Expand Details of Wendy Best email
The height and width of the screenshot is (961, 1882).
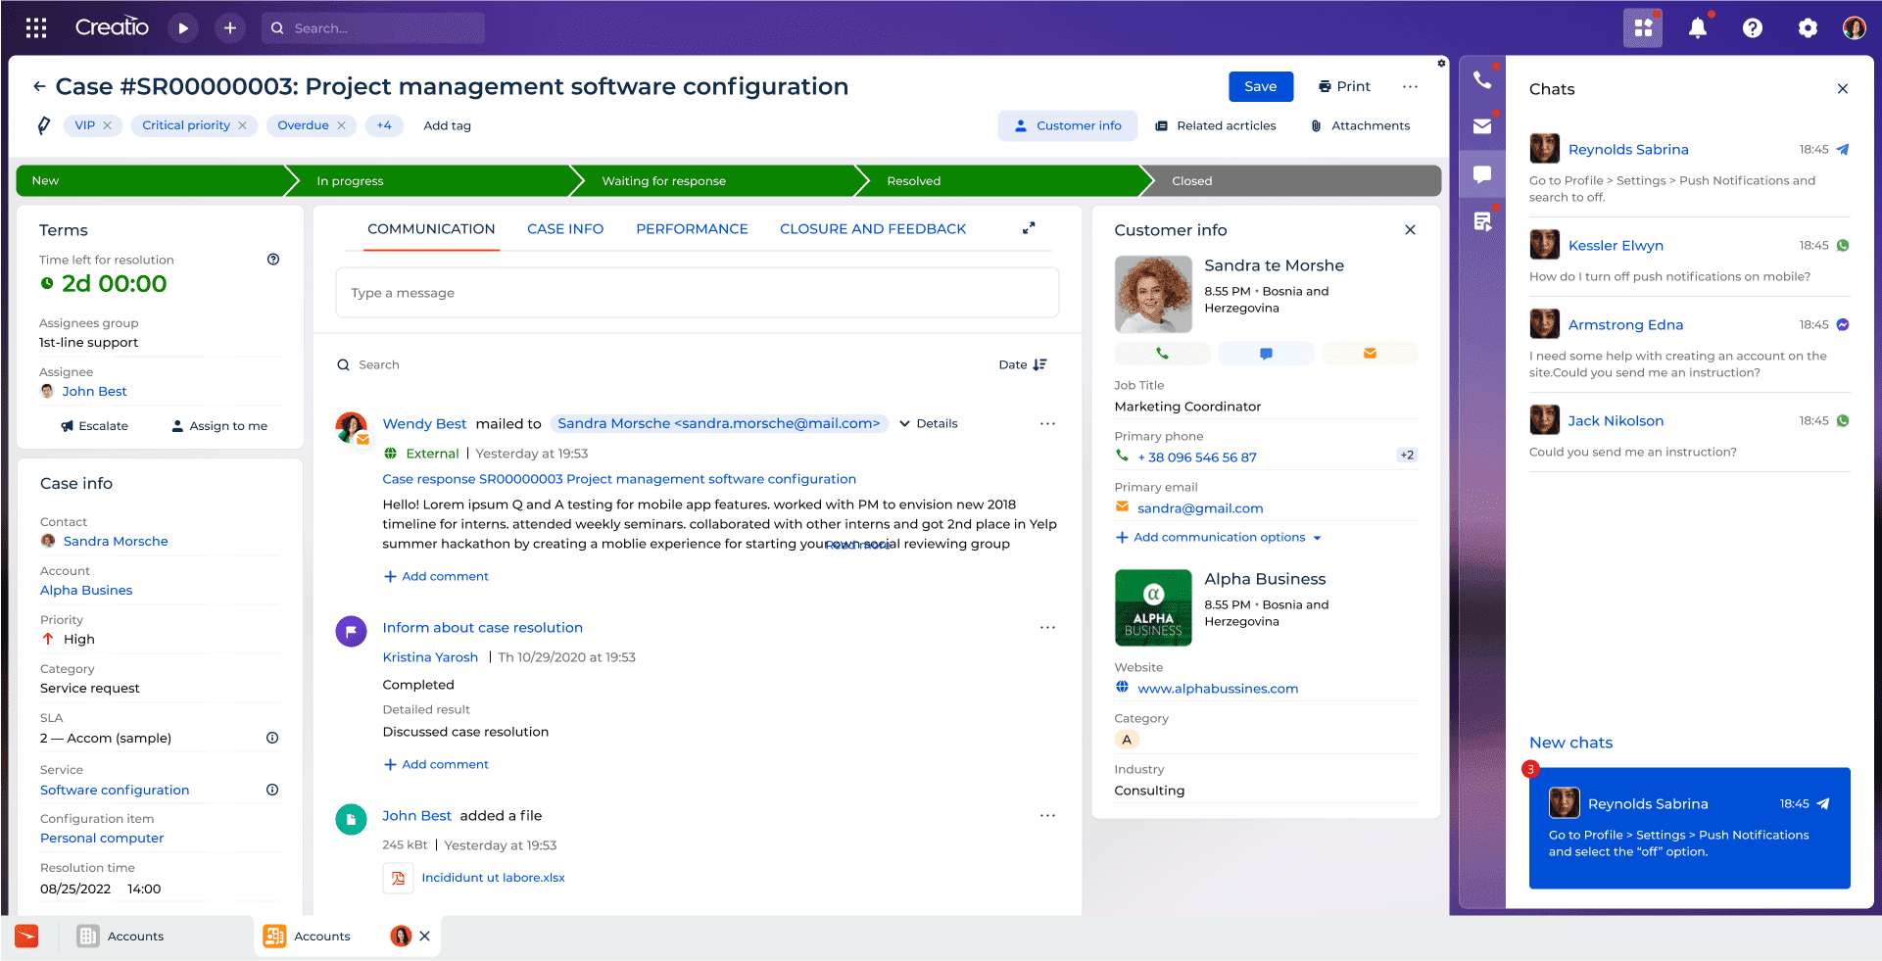click(x=928, y=424)
